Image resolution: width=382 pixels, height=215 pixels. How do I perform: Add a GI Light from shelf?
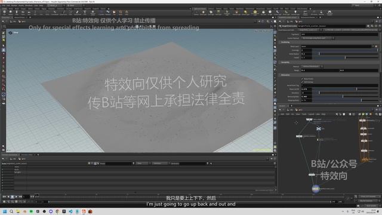[270, 13]
